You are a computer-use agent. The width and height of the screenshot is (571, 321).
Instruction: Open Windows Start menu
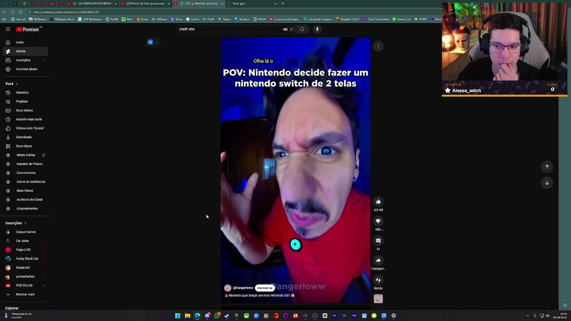click(x=178, y=316)
